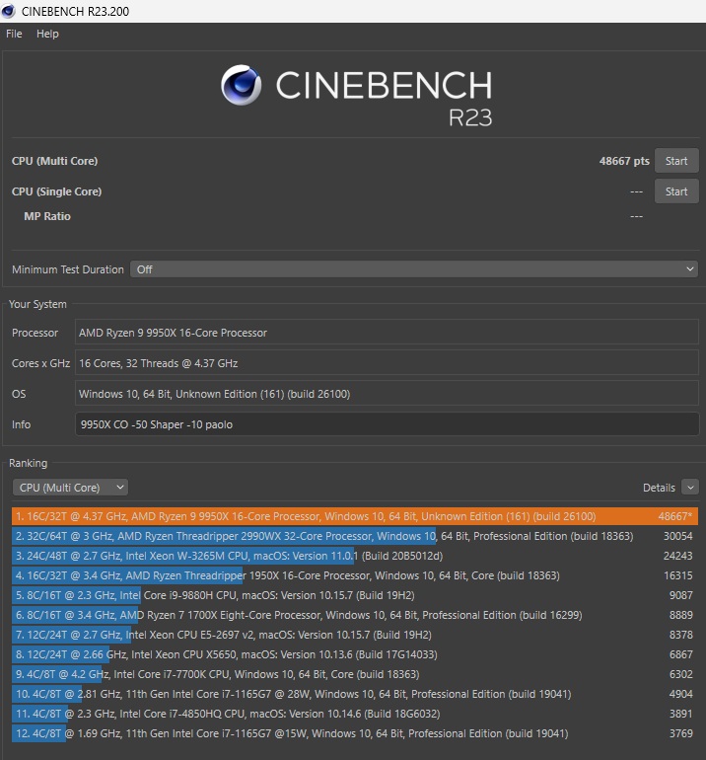The height and width of the screenshot is (760, 706).
Task: Click the CPU (Single Core) label
Action: [56, 191]
